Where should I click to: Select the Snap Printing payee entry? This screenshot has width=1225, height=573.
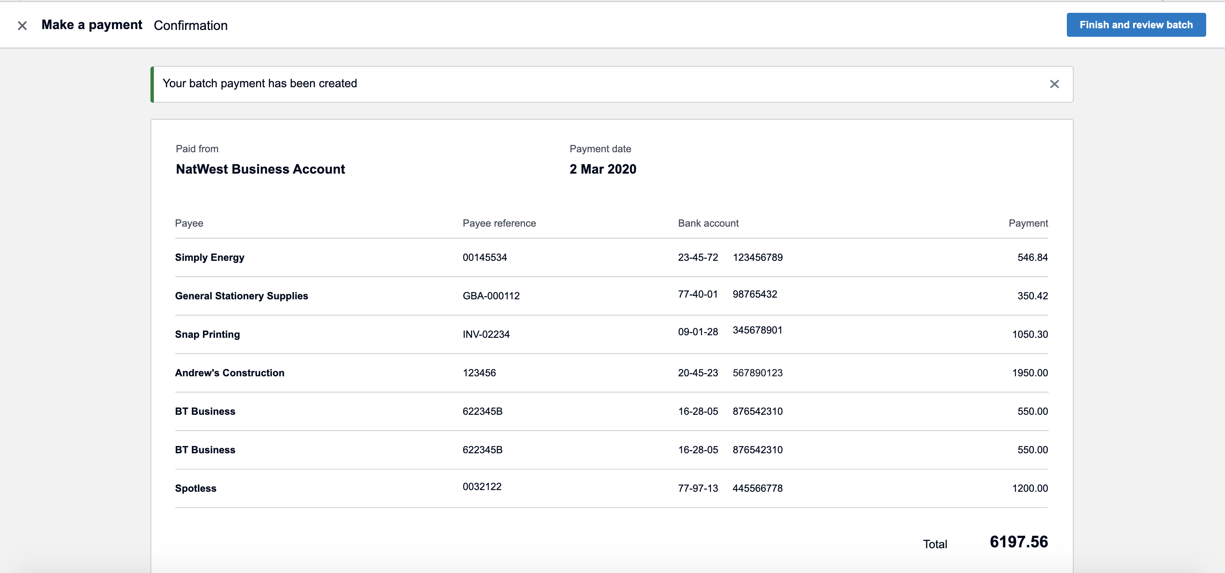pyautogui.click(x=207, y=334)
